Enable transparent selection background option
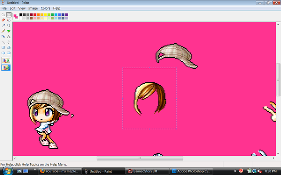 pos(6,68)
